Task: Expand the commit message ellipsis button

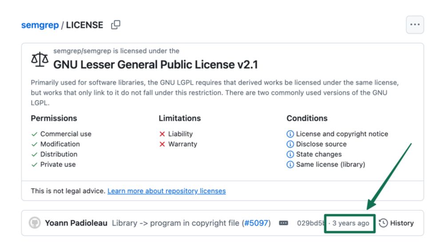Action: coord(283,223)
